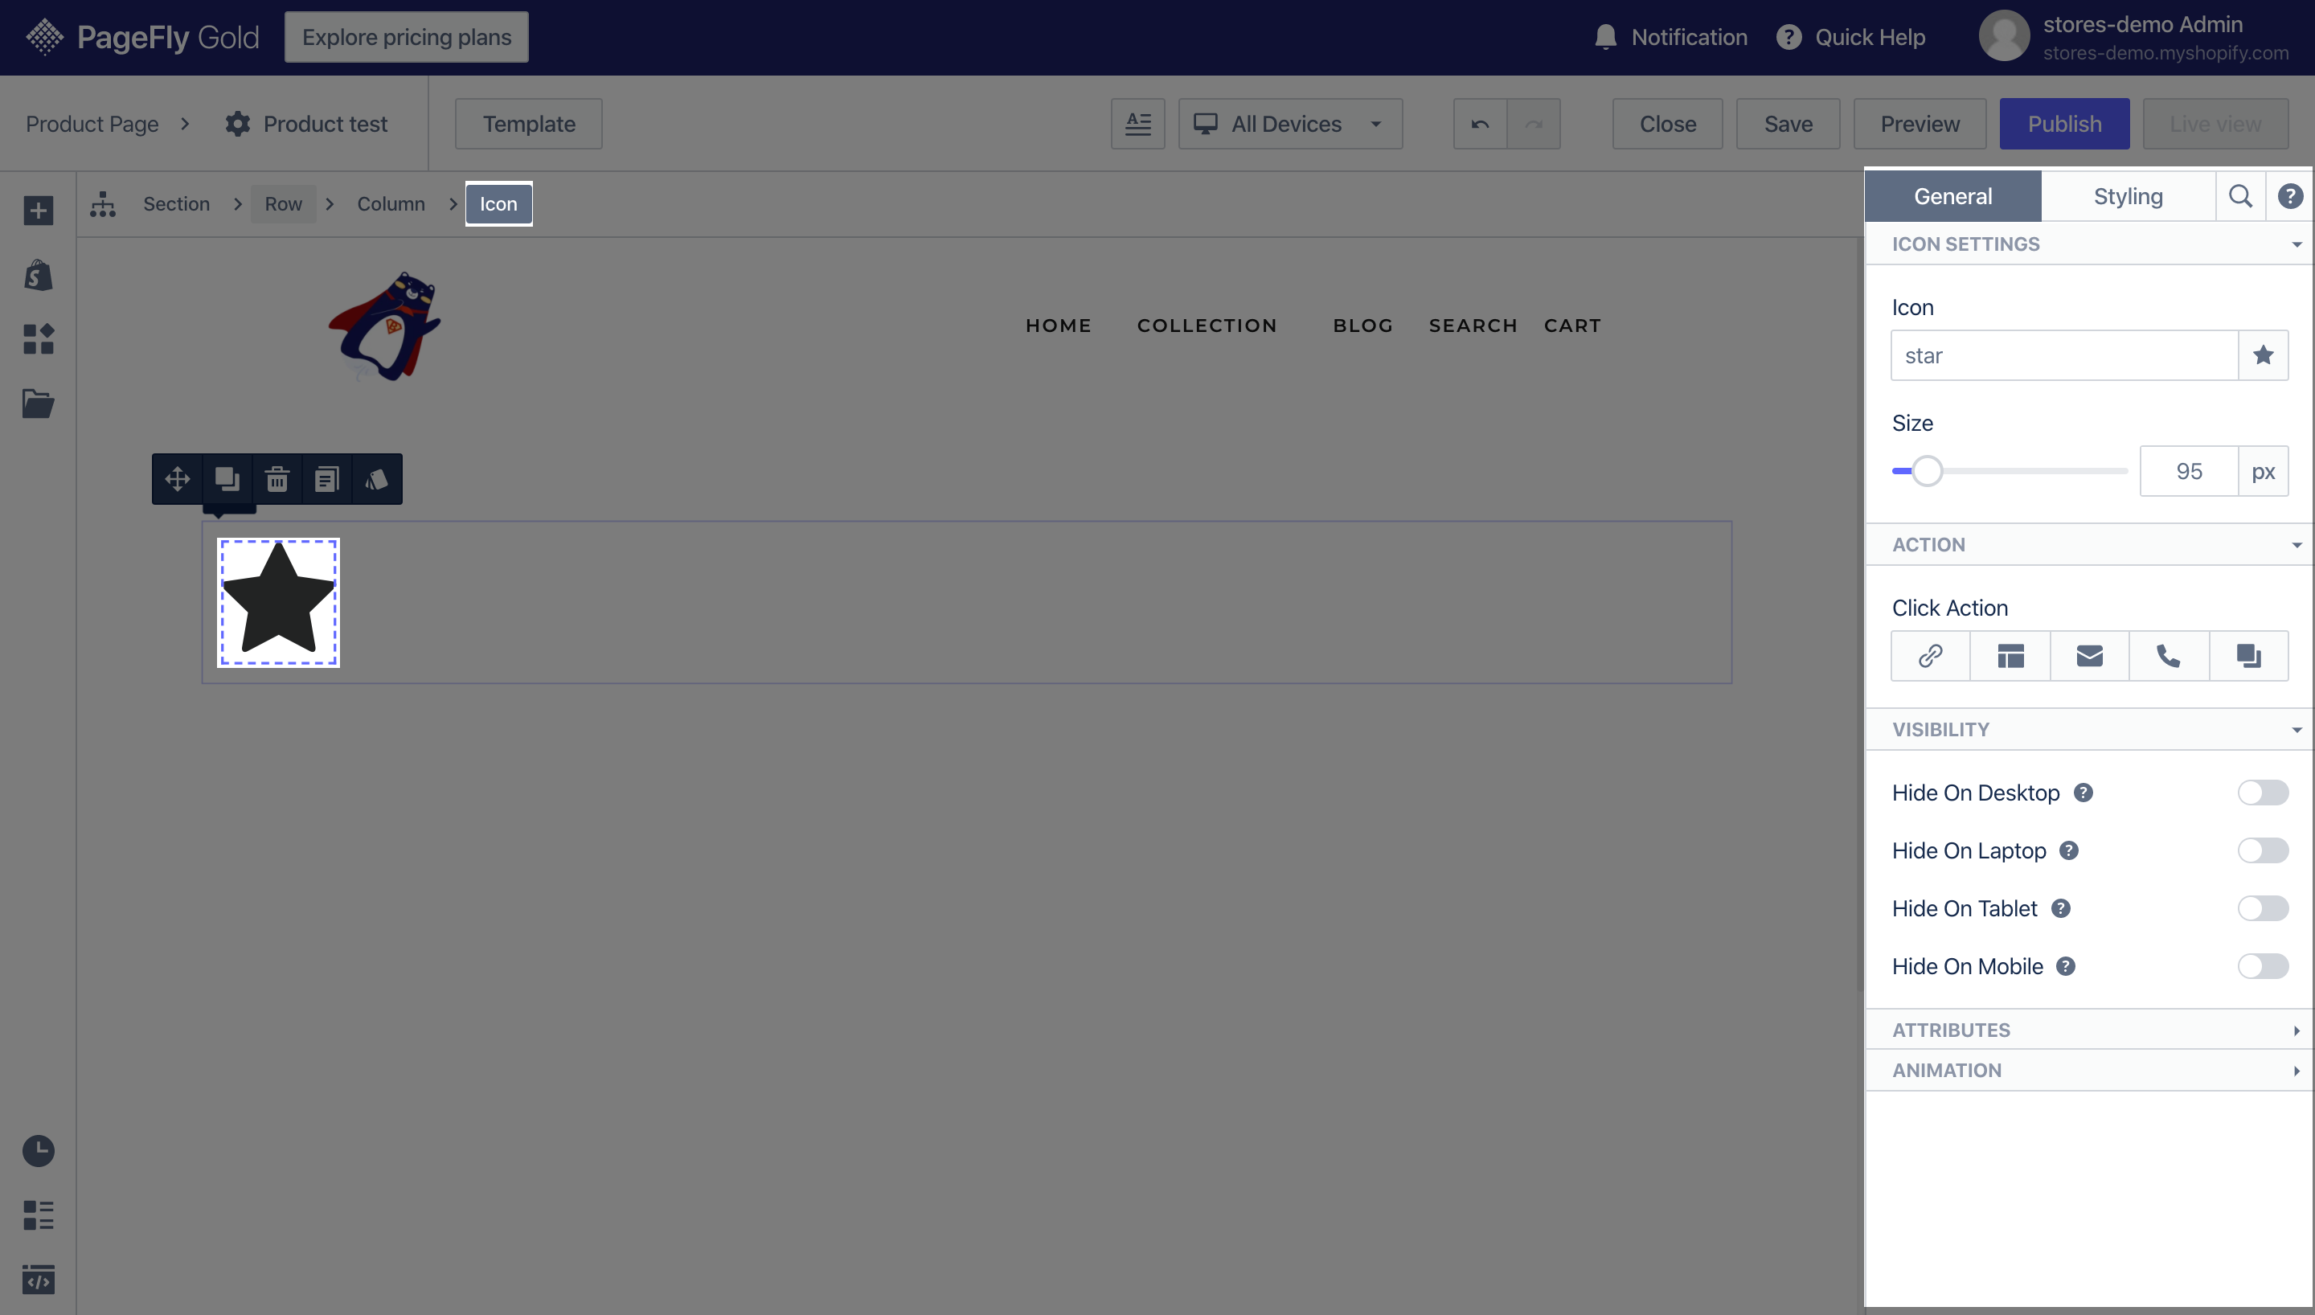Open inspector help question mark

point(2290,196)
